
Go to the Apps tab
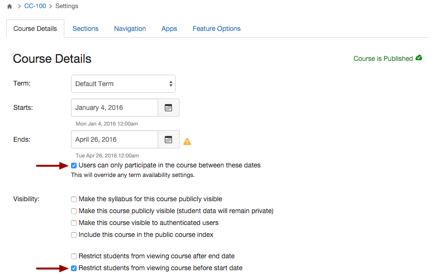click(169, 29)
